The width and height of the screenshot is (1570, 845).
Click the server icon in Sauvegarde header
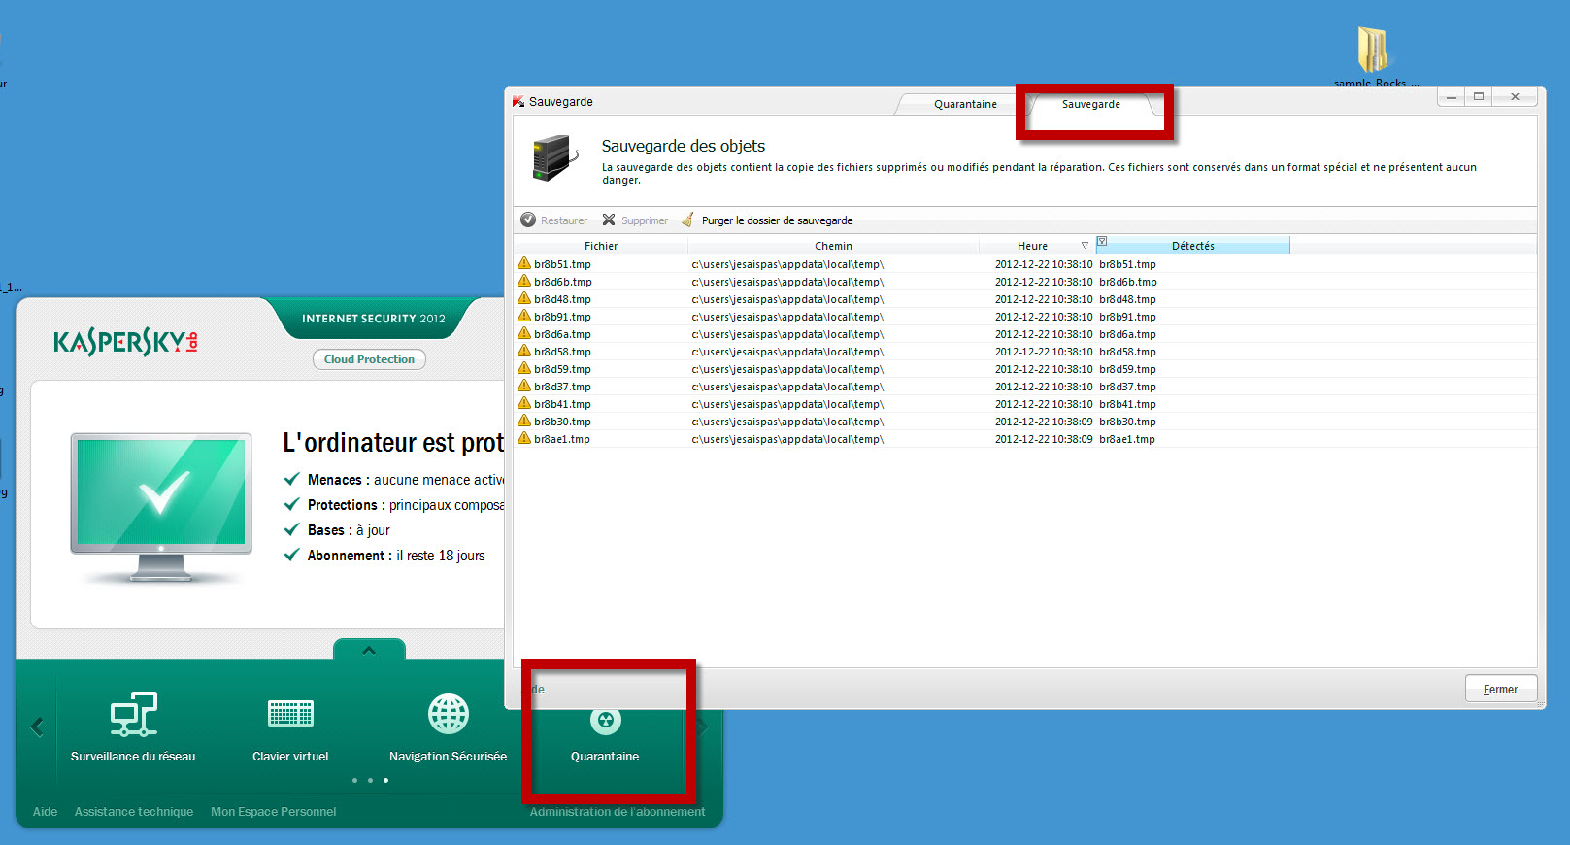(554, 157)
